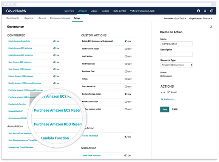
Task: Click the Add Action link
Action: (170, 100)
